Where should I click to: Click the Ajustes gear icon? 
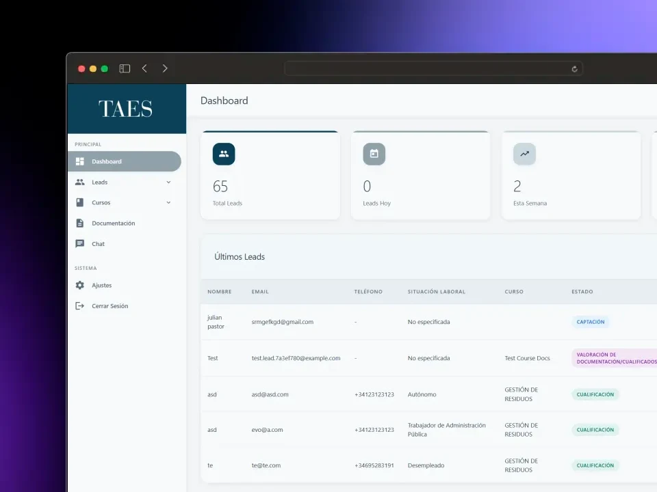79,286
